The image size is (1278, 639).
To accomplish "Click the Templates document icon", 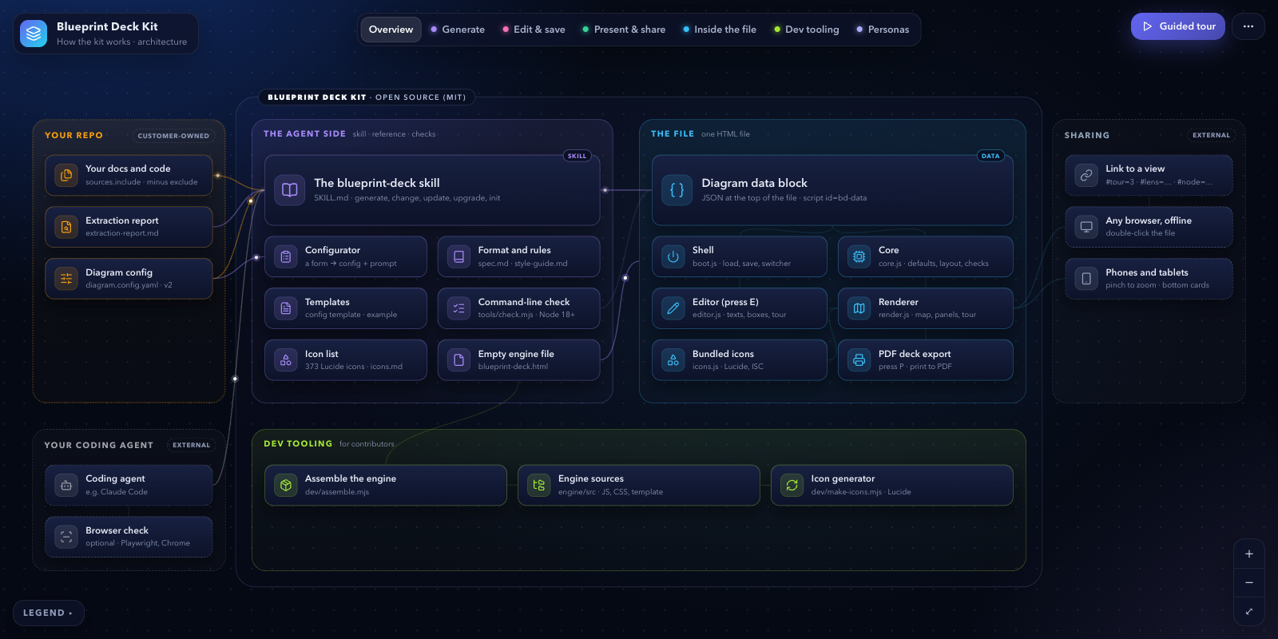I will pyautogui.click(x=286, y=308).
